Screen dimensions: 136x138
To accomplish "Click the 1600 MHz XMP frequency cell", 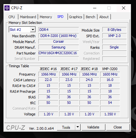I will click(110, 74).
